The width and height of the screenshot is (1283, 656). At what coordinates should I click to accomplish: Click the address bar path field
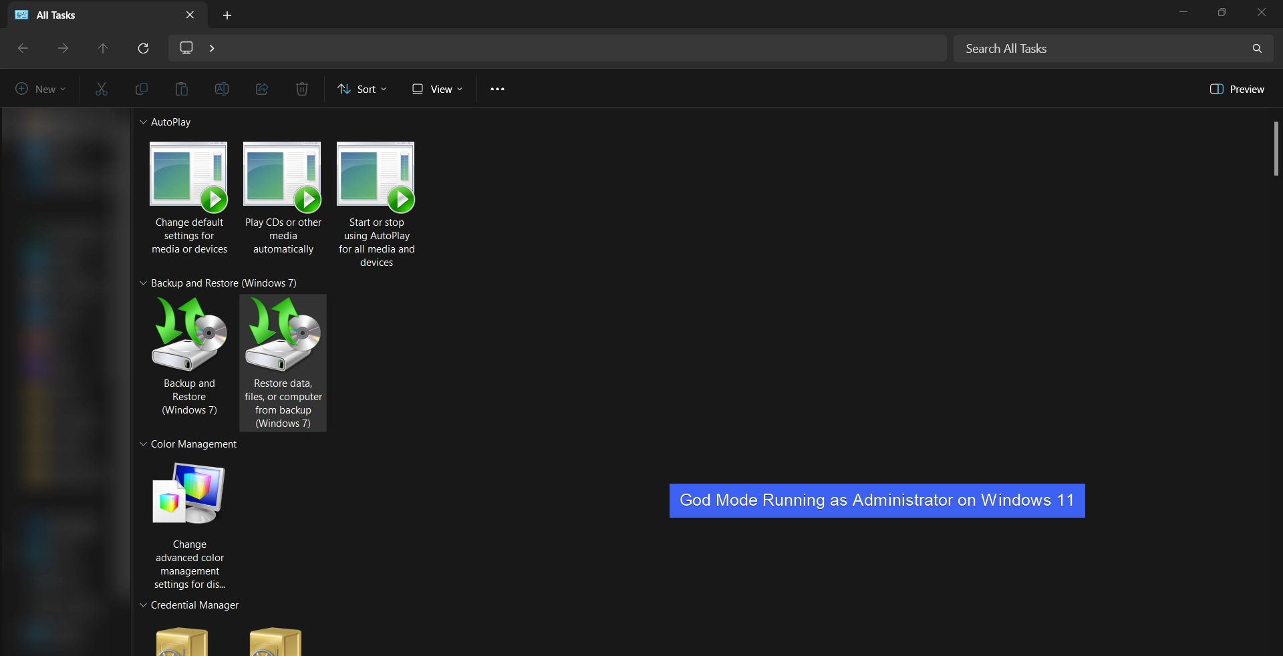[x=557, y=48]
